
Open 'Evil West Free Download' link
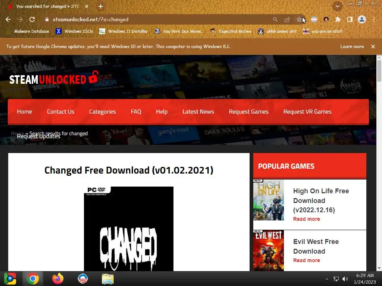tap(316, 247)
